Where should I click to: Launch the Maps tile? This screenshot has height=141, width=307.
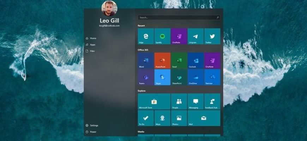point(162,118)
